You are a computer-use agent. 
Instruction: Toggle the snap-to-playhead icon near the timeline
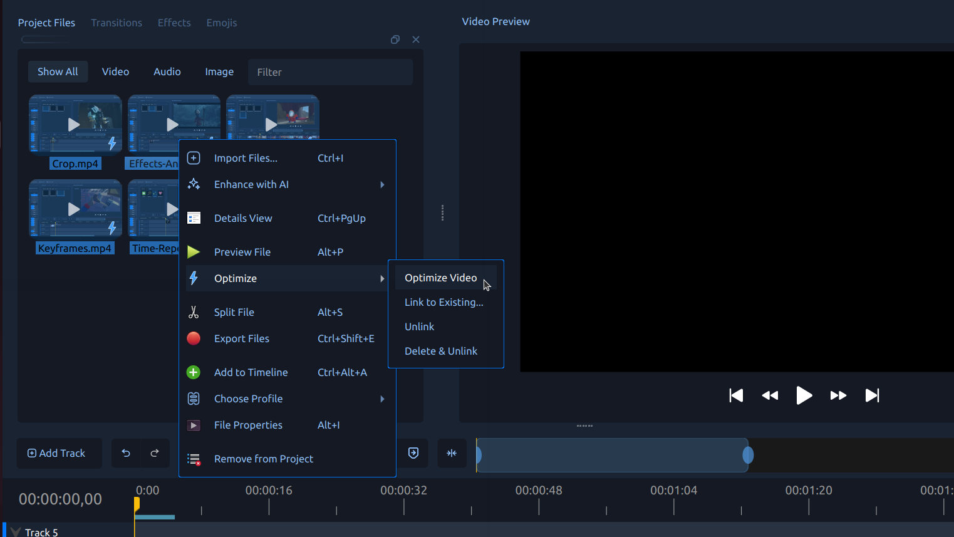click(x=452, y=453)
